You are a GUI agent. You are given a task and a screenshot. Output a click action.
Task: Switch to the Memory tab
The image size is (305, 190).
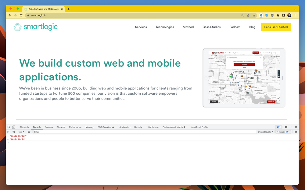89,127
